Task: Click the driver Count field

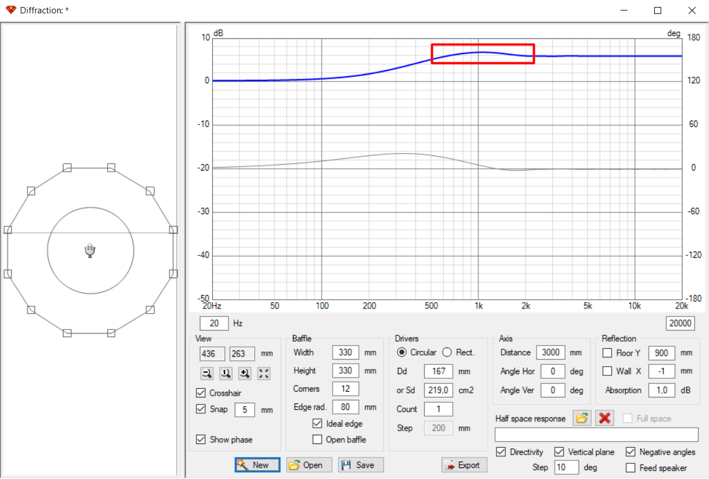Action: [438, 409]
